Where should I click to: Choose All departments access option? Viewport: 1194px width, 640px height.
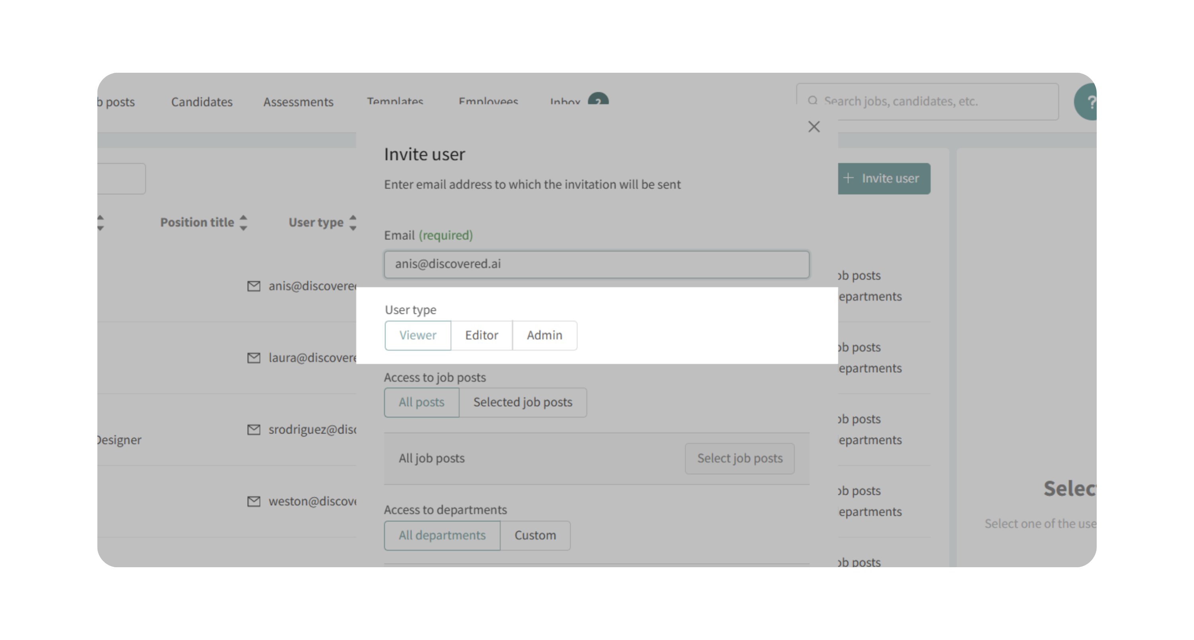[442, 535]
